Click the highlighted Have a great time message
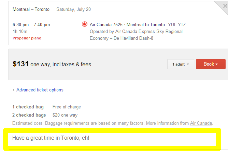Viewport: 228px width, 156px height. tap(51, 138)
